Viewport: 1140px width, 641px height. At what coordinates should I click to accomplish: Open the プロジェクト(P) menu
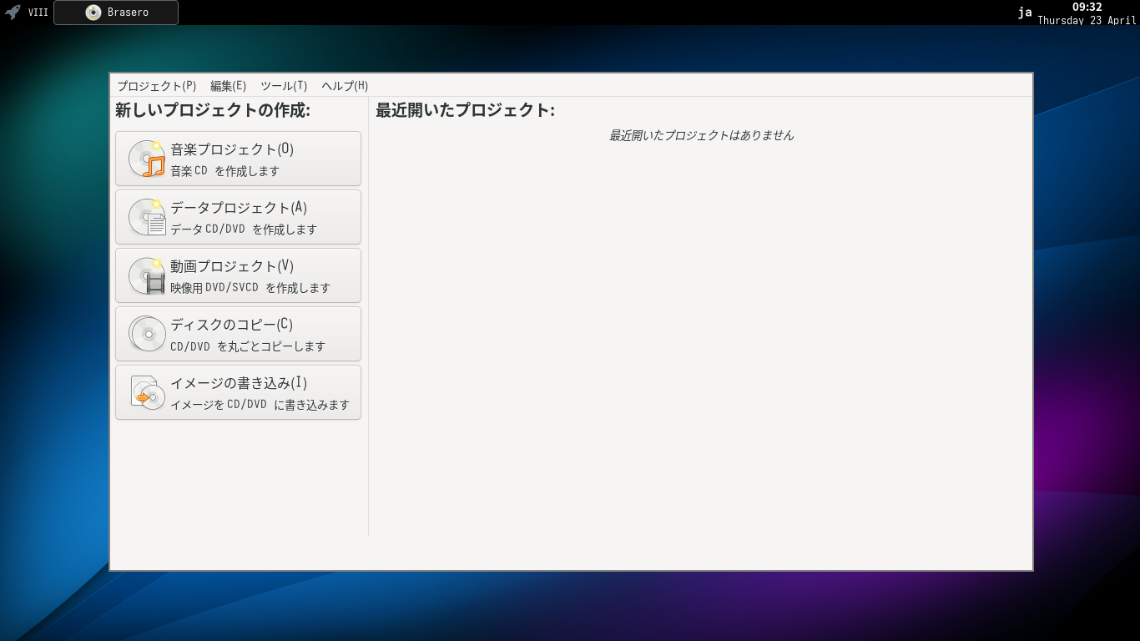click(x=156, y=86)
